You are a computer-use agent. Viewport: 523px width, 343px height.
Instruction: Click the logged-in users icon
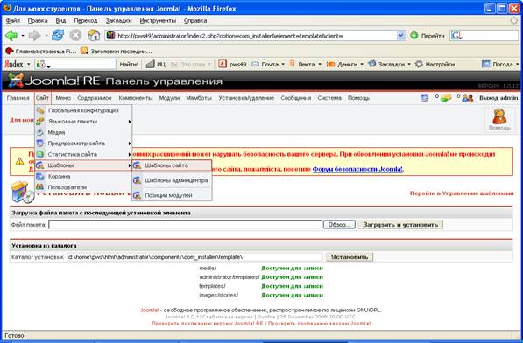468,98
